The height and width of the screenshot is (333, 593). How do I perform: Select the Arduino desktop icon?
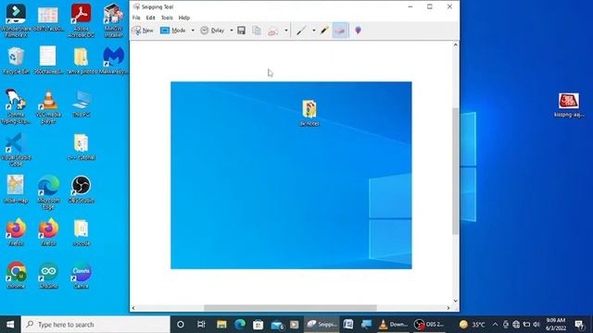(x=48, y=276)
